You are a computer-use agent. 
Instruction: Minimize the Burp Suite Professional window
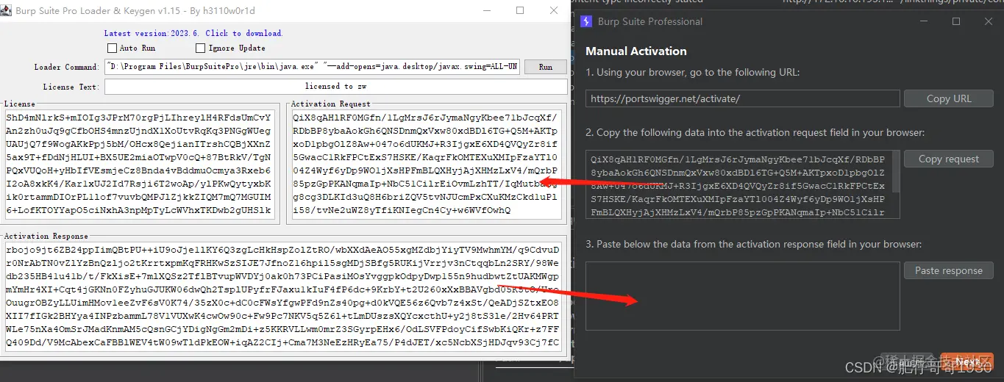pyautogui.click(x=923, y=21)
